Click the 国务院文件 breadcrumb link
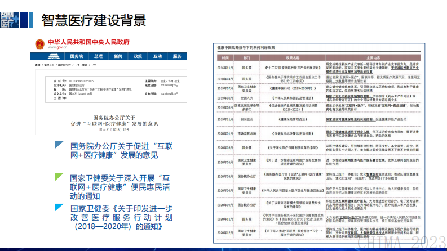447x251 pixels. [64, 65]
